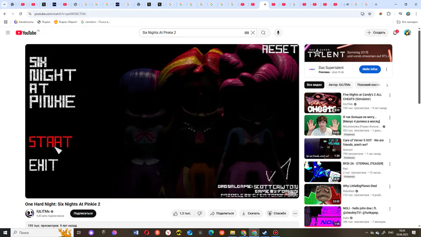Open the 'Все закладки' bookmarks folder
421x237 pixels.
pyautogui.click(x=407, y=22)
